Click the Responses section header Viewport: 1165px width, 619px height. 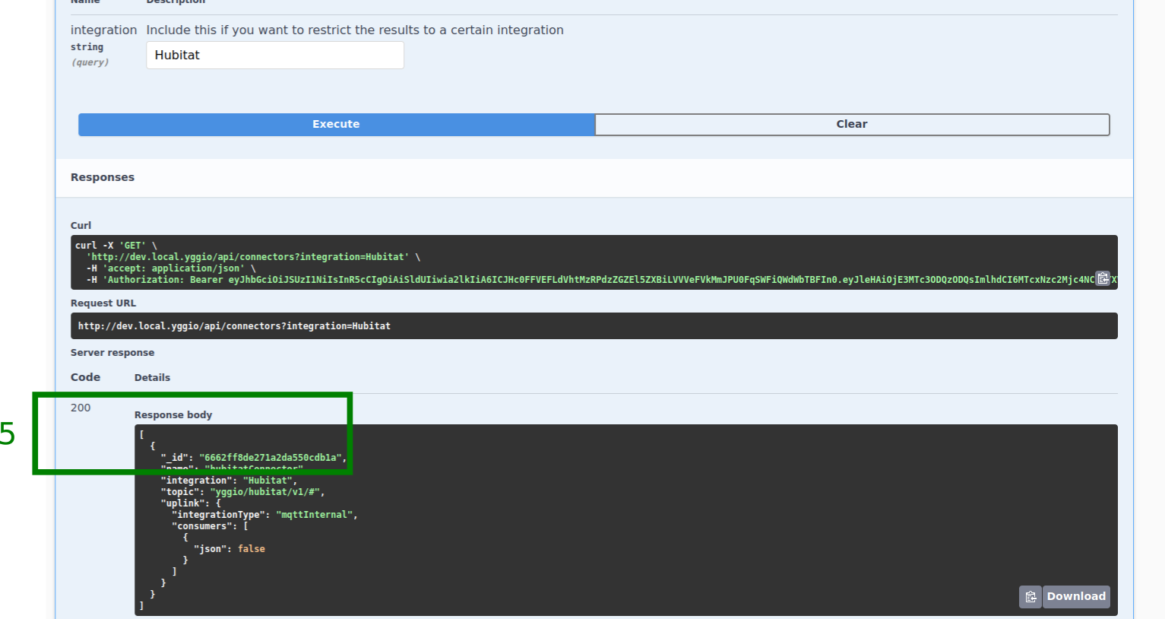click(x=103, y=177)
